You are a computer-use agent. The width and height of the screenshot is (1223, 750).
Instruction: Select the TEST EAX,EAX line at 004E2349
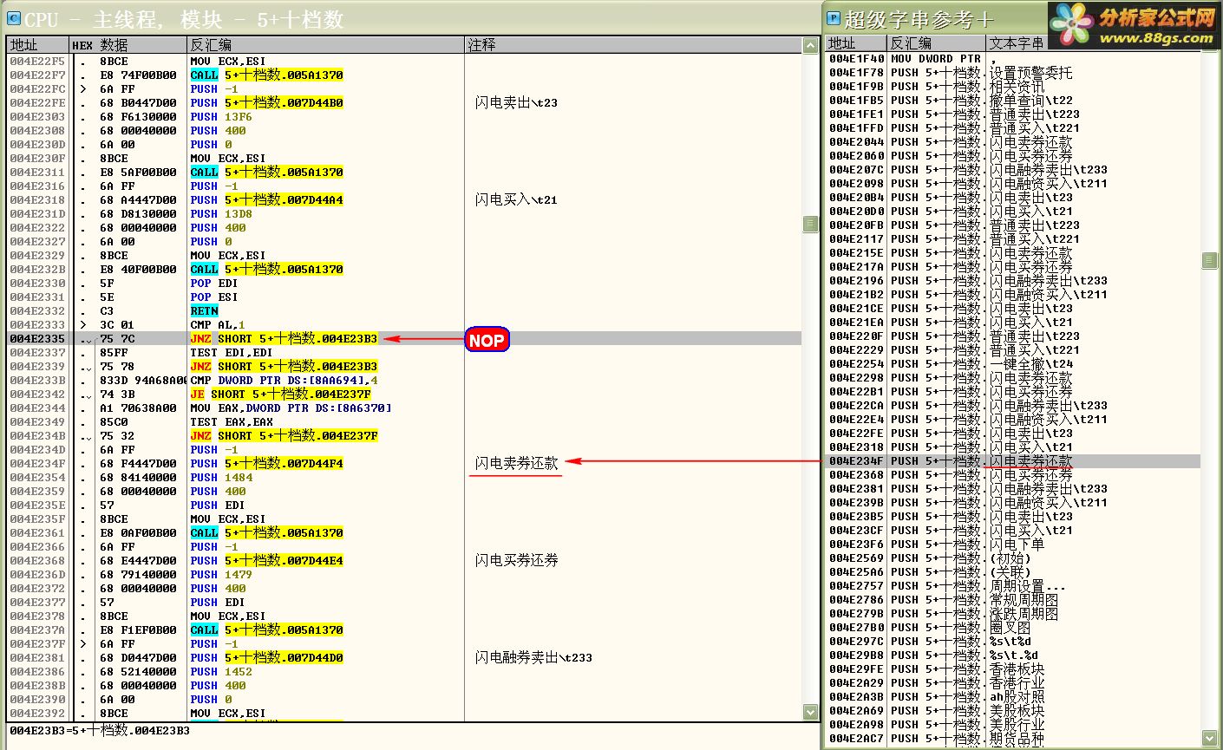click(404, 421)
